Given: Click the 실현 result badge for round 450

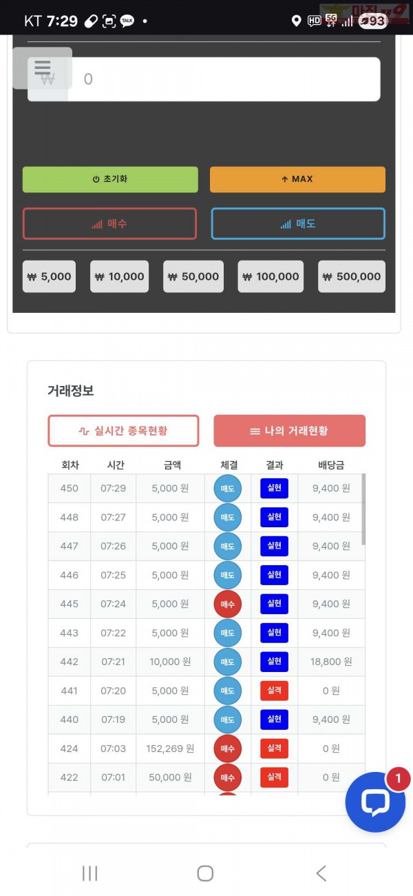Looking at the screenshot, I should [x=274, y=488].
